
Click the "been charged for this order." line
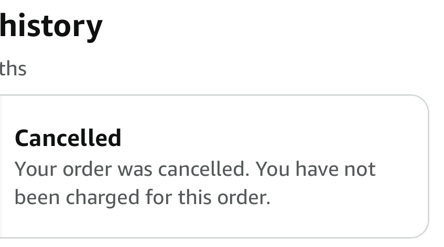[x=142, y=198]
